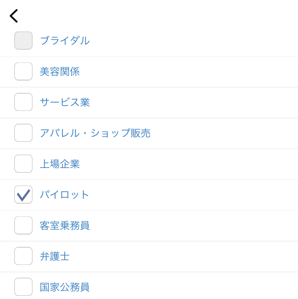Click empty area of the パイロット row
The height and width of the screenshot is (299, 298).
click(191, 195)
